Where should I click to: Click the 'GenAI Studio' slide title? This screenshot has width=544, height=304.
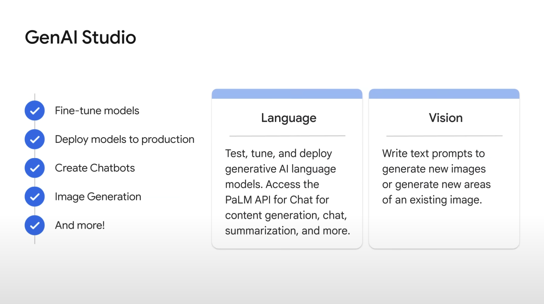coord(80,37)
